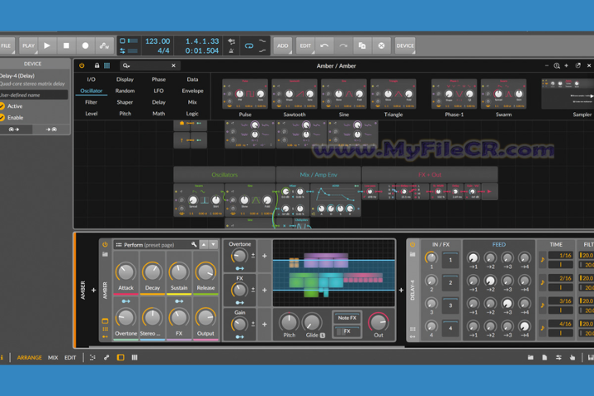
Task: Click the play position 1.4.1.33
Action: click(202, 41)
